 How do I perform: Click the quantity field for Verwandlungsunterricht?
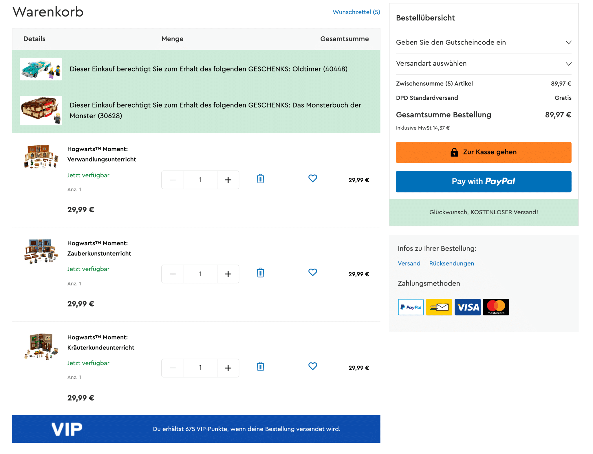200,180
